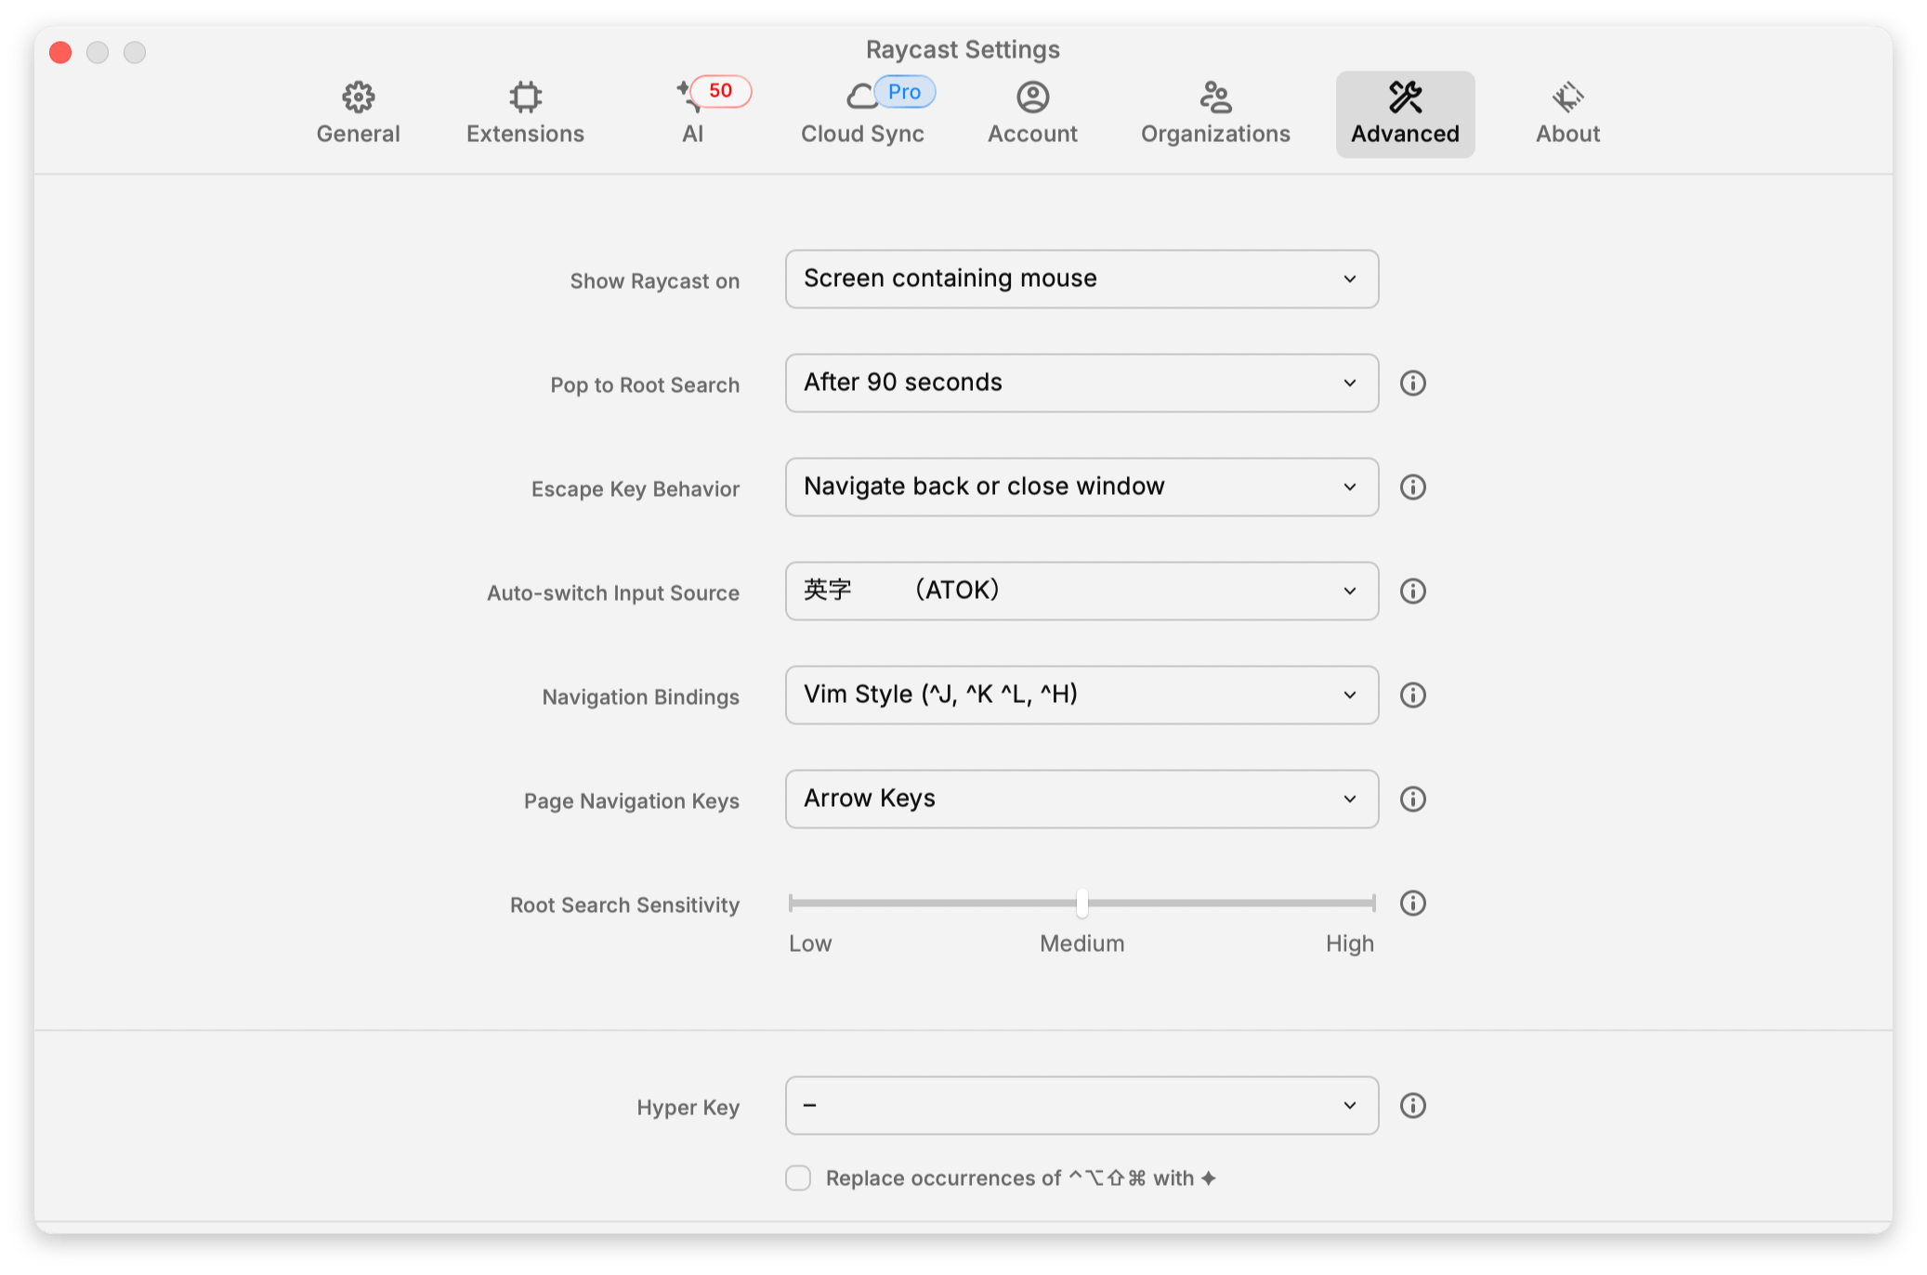Click info icon beside Pop to Root Search
Viewport: 1927px width, 1275px height.
[1412, 384]
